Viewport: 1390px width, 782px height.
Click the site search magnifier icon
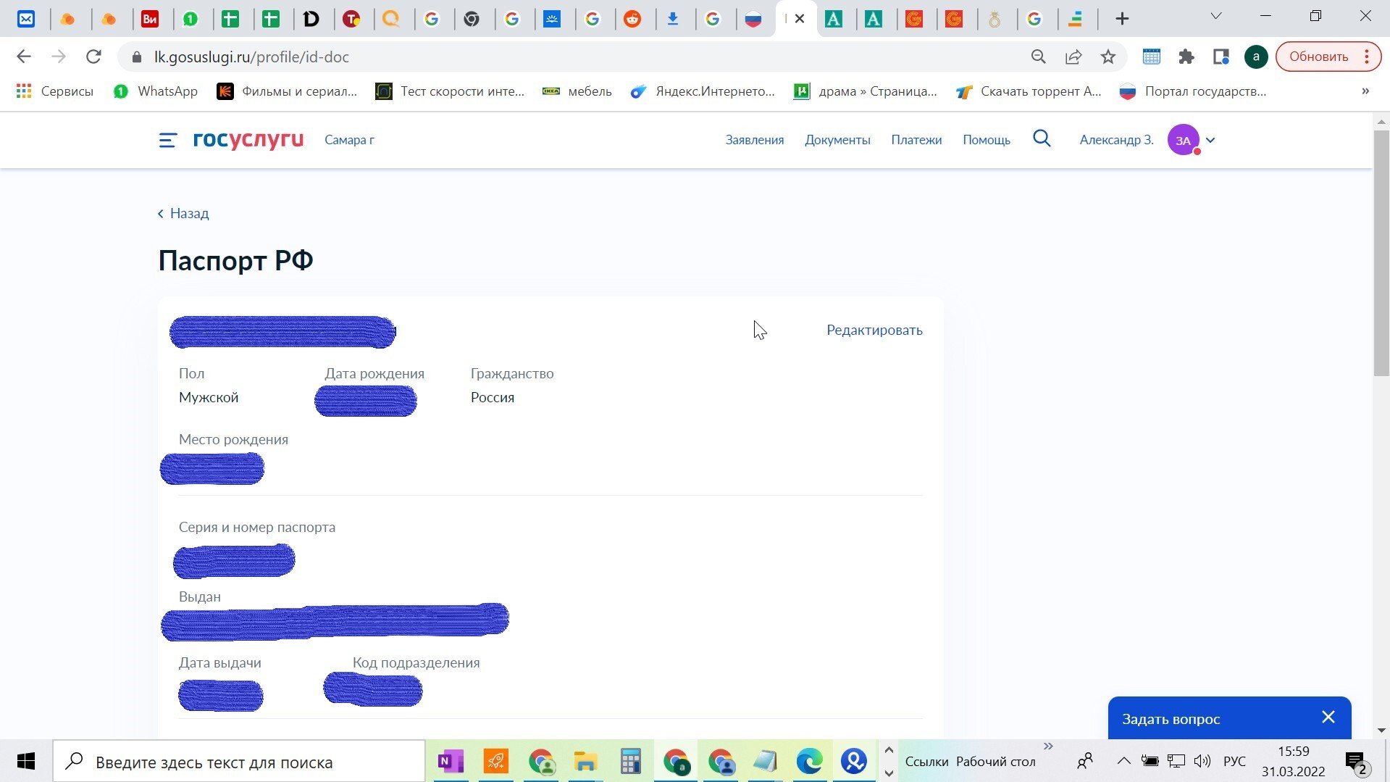pos(1042,138)
